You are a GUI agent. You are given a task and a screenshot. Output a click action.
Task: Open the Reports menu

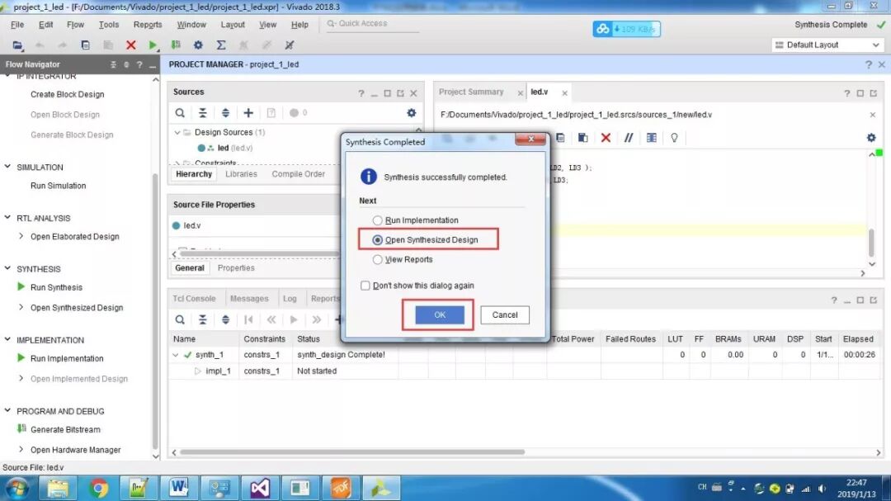[x=148, y=25]
